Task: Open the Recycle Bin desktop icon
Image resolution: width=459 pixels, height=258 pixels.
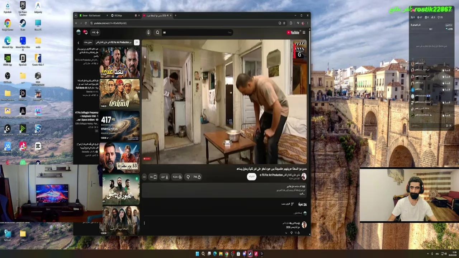Action: coord(8,7)
